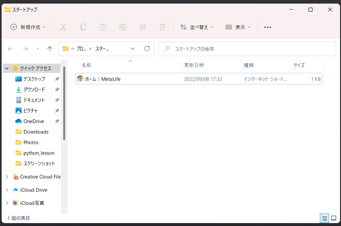Viewport: 341px width, 226px height.
Task: Select iCloud写真 in sidebar
Action: [32, 203]
